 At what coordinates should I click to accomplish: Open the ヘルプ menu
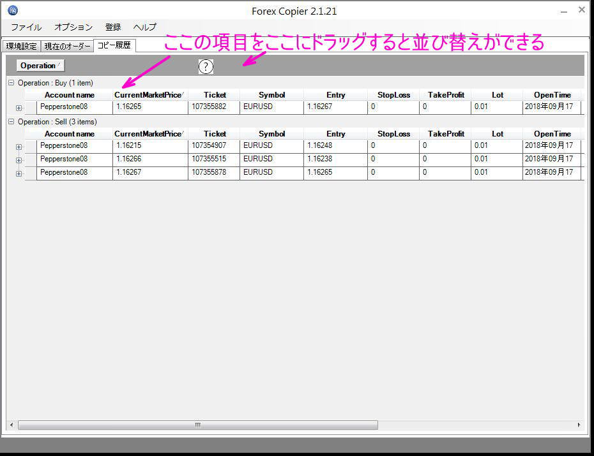click(145, 27)
